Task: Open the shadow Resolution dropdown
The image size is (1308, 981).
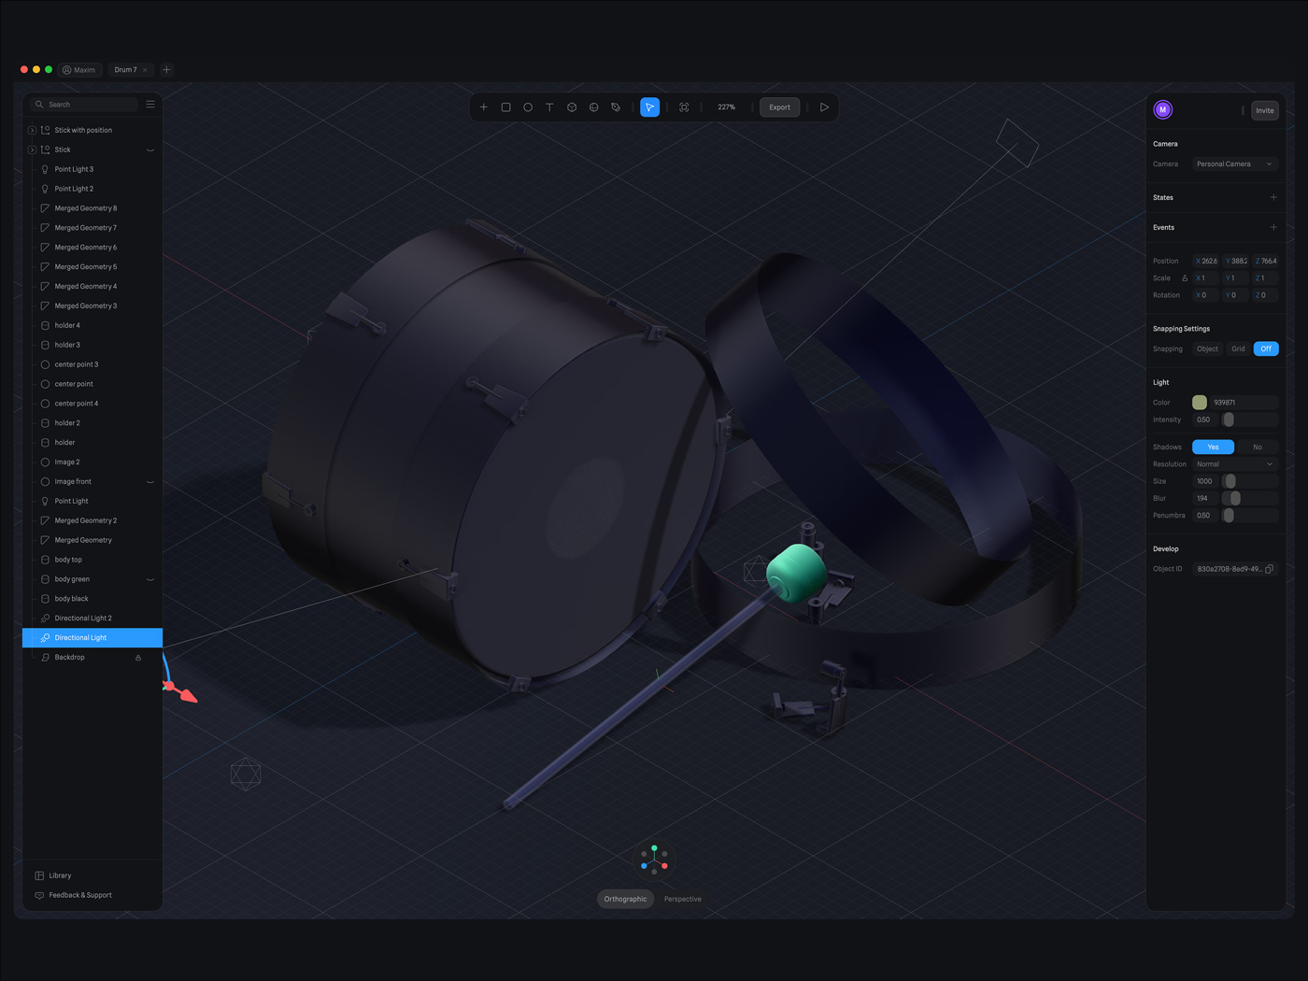Action: tap(1233, 463)
